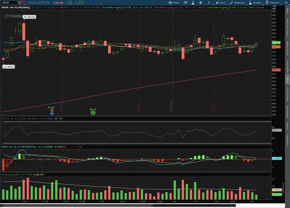Viewport: 290px width, 208px height.
Task: Click the scroll arrows icon next to the scrollbar
Action: click(x=238, y=205)
